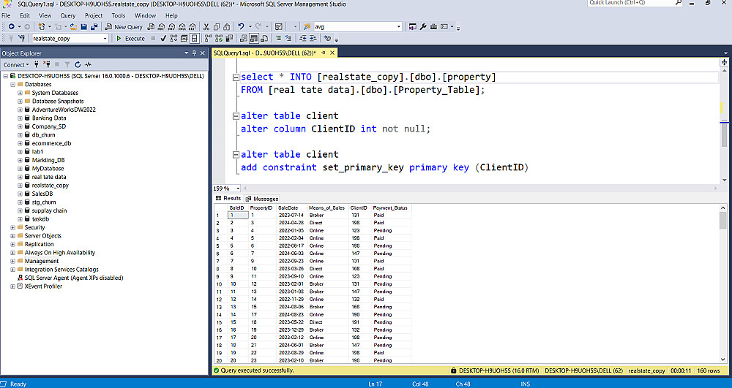Click the Cut scissors icon
Viewport: 732px width, 388px height.
point(206,27)
